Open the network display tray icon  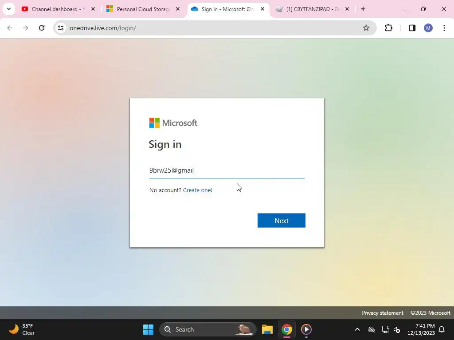click(x=385, y=329)
